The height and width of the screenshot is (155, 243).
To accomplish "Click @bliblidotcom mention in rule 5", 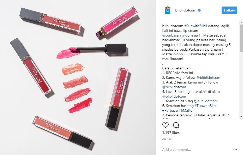I will (206, 101).
